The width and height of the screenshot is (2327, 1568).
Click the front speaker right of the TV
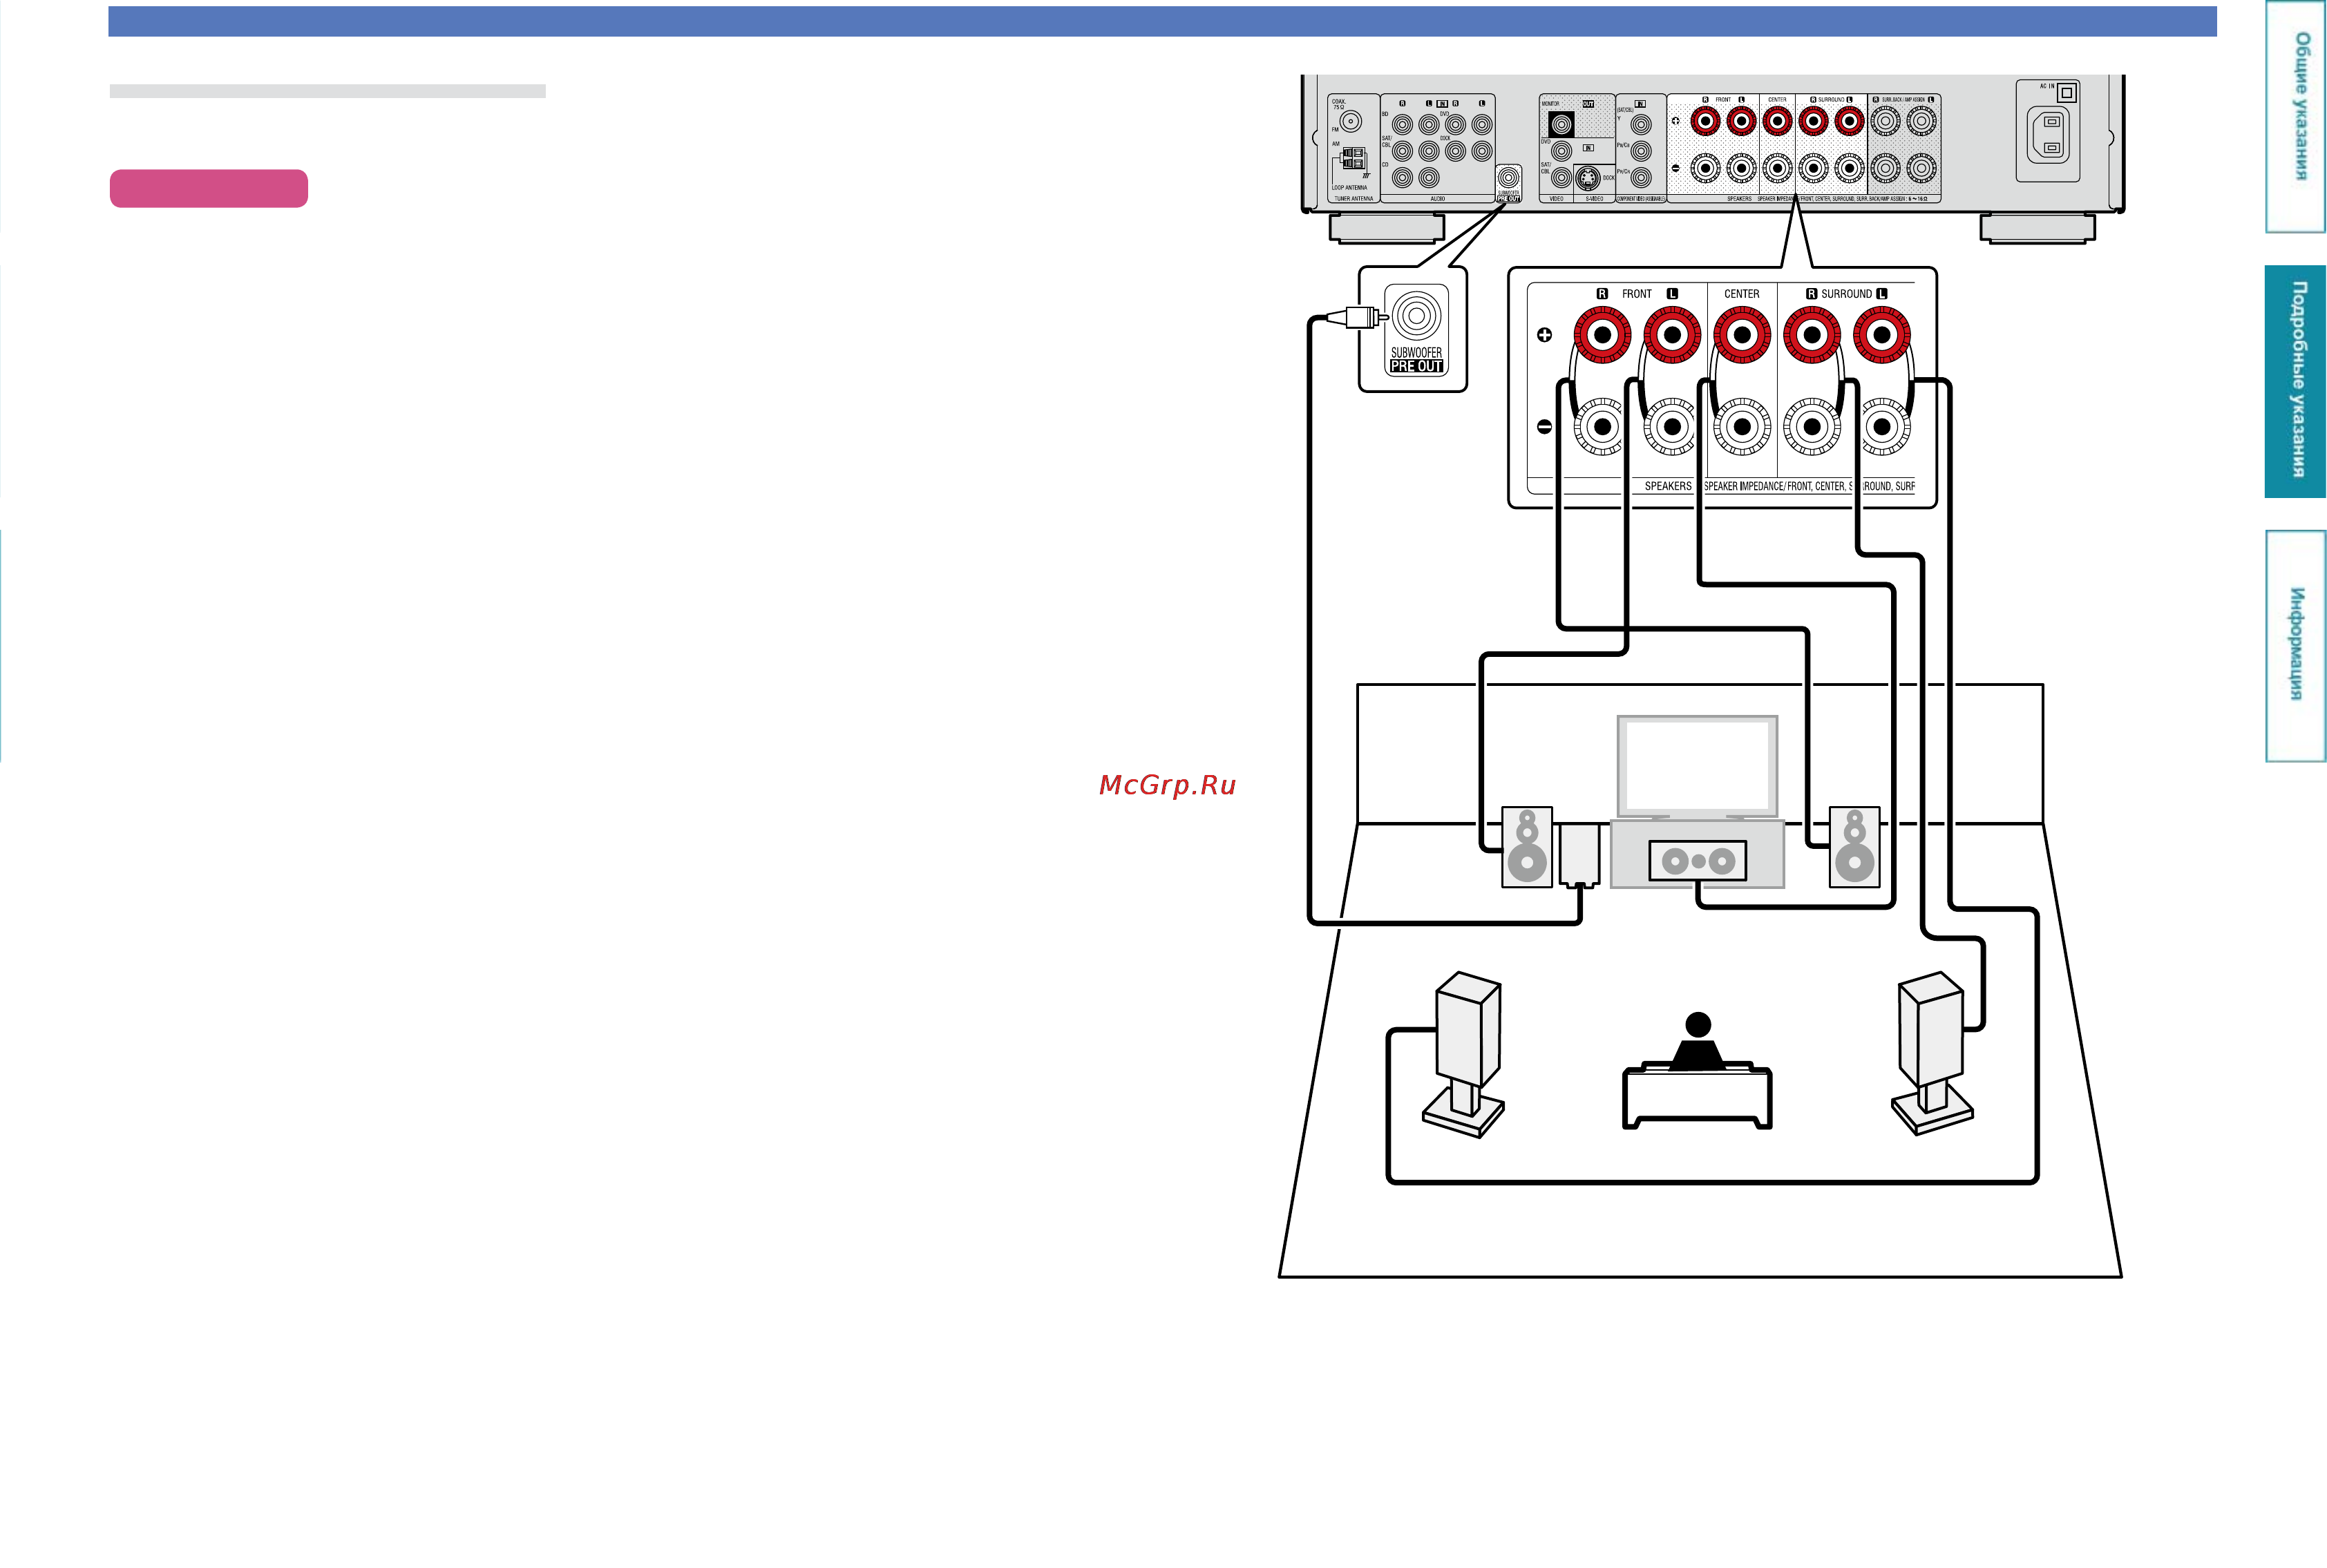(x=1855, y=847)
